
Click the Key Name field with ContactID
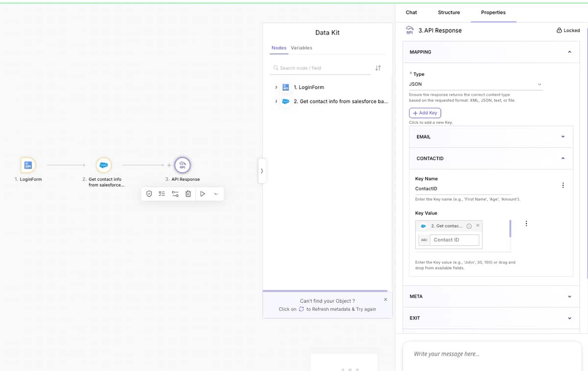463,189
